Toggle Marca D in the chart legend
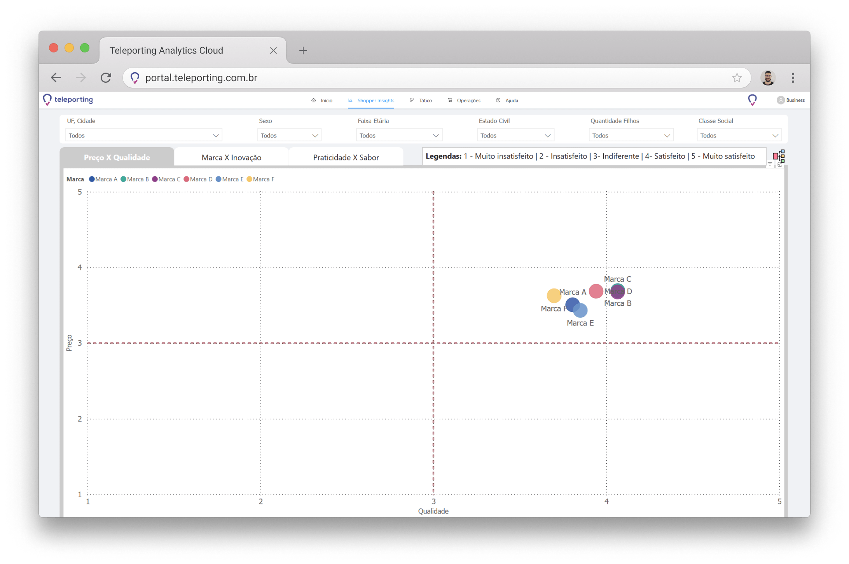This screenshot has height=564, width=849. [x=198, y=179]
